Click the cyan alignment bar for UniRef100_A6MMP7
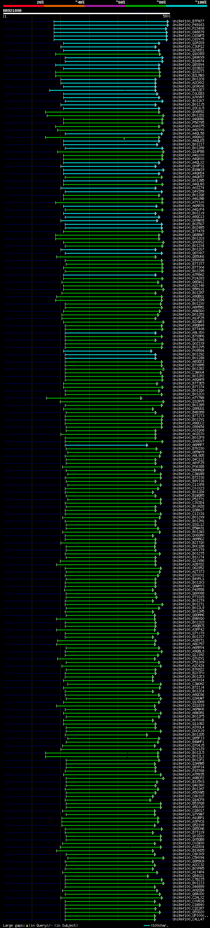Image resolution: width=210 pixels, height=928 pixels. (x=107, y=445)
